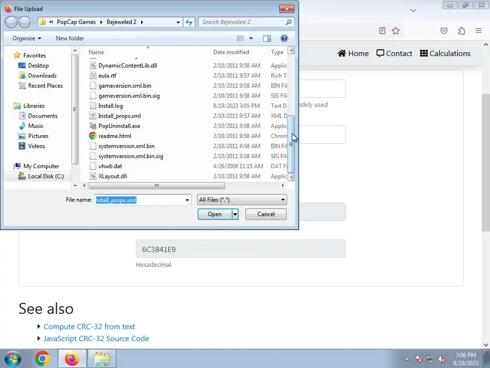
Task: Expand the view options dropdown arrow
Action: point(251,38)
